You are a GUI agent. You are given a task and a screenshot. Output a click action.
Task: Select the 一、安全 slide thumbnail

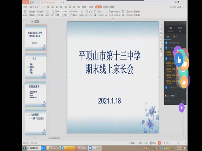tap(36, 66)
